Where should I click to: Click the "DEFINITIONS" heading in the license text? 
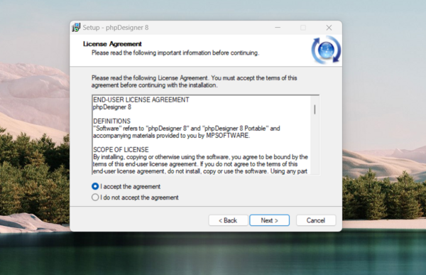[x=111, y=121]
